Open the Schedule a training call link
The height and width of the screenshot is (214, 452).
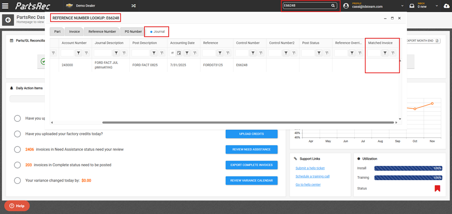[312, 176]
